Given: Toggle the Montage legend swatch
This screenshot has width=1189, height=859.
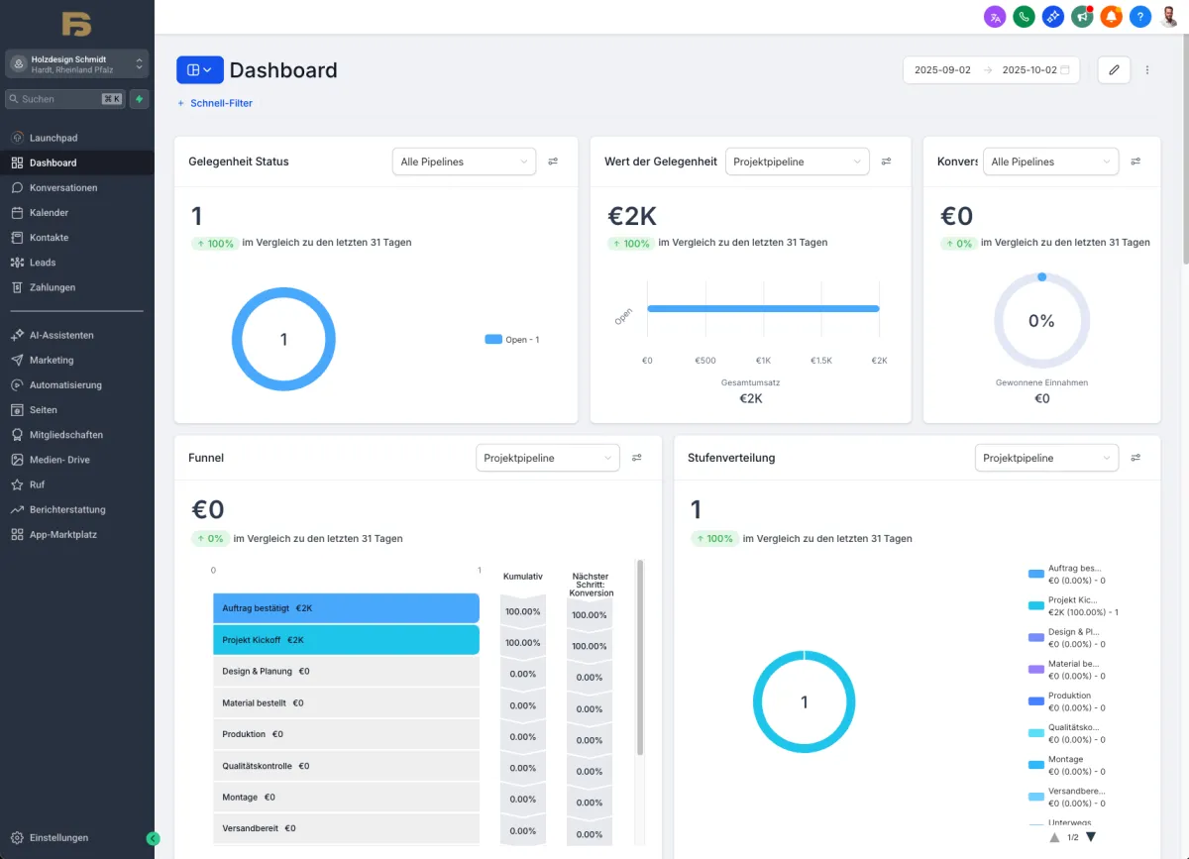Looking at the screenshot, I should pos(1036,764).
